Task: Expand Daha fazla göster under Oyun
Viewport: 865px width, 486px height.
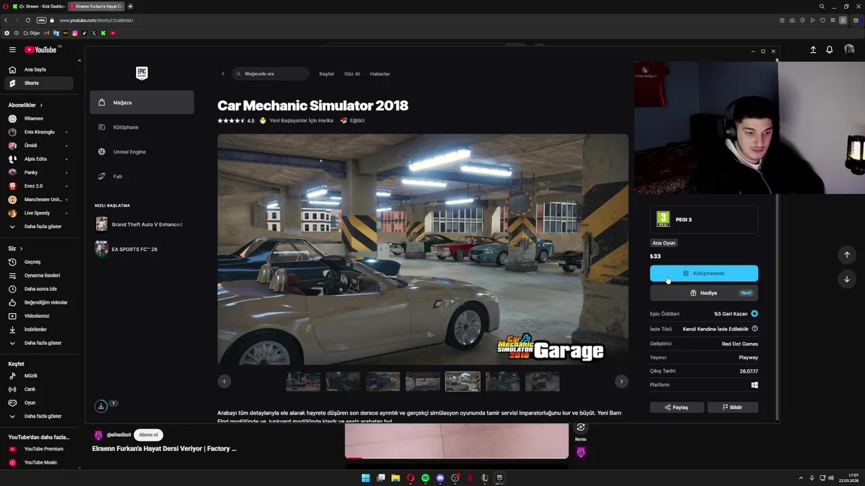Action: coord(39,416)
